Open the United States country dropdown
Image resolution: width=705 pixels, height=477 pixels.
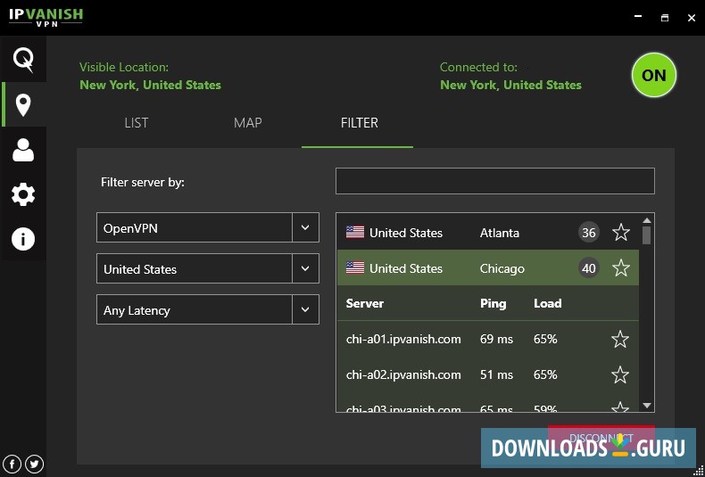(208, 268)
